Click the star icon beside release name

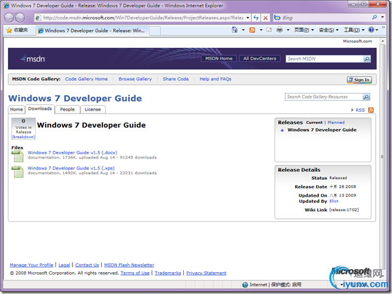click(x=282, y=130)
